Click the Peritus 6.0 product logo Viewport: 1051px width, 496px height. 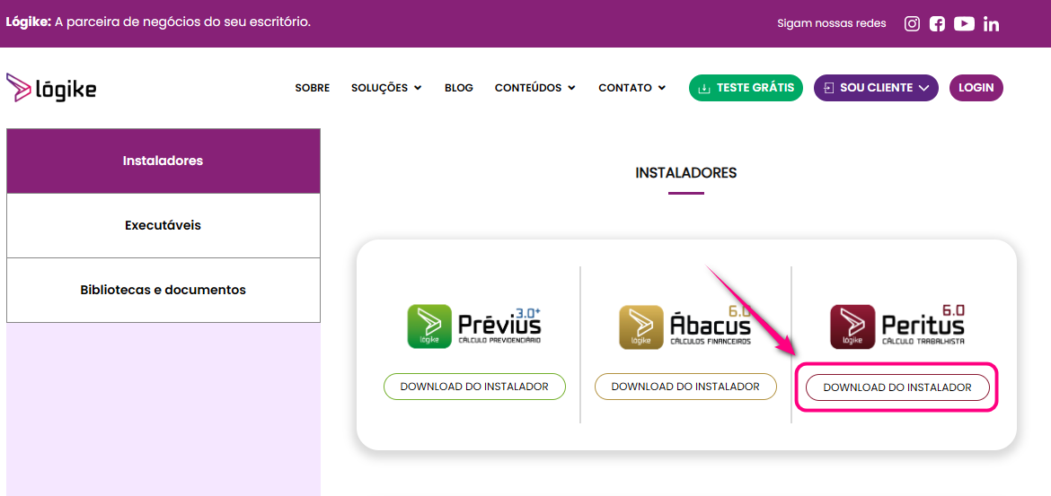point(896,328)
